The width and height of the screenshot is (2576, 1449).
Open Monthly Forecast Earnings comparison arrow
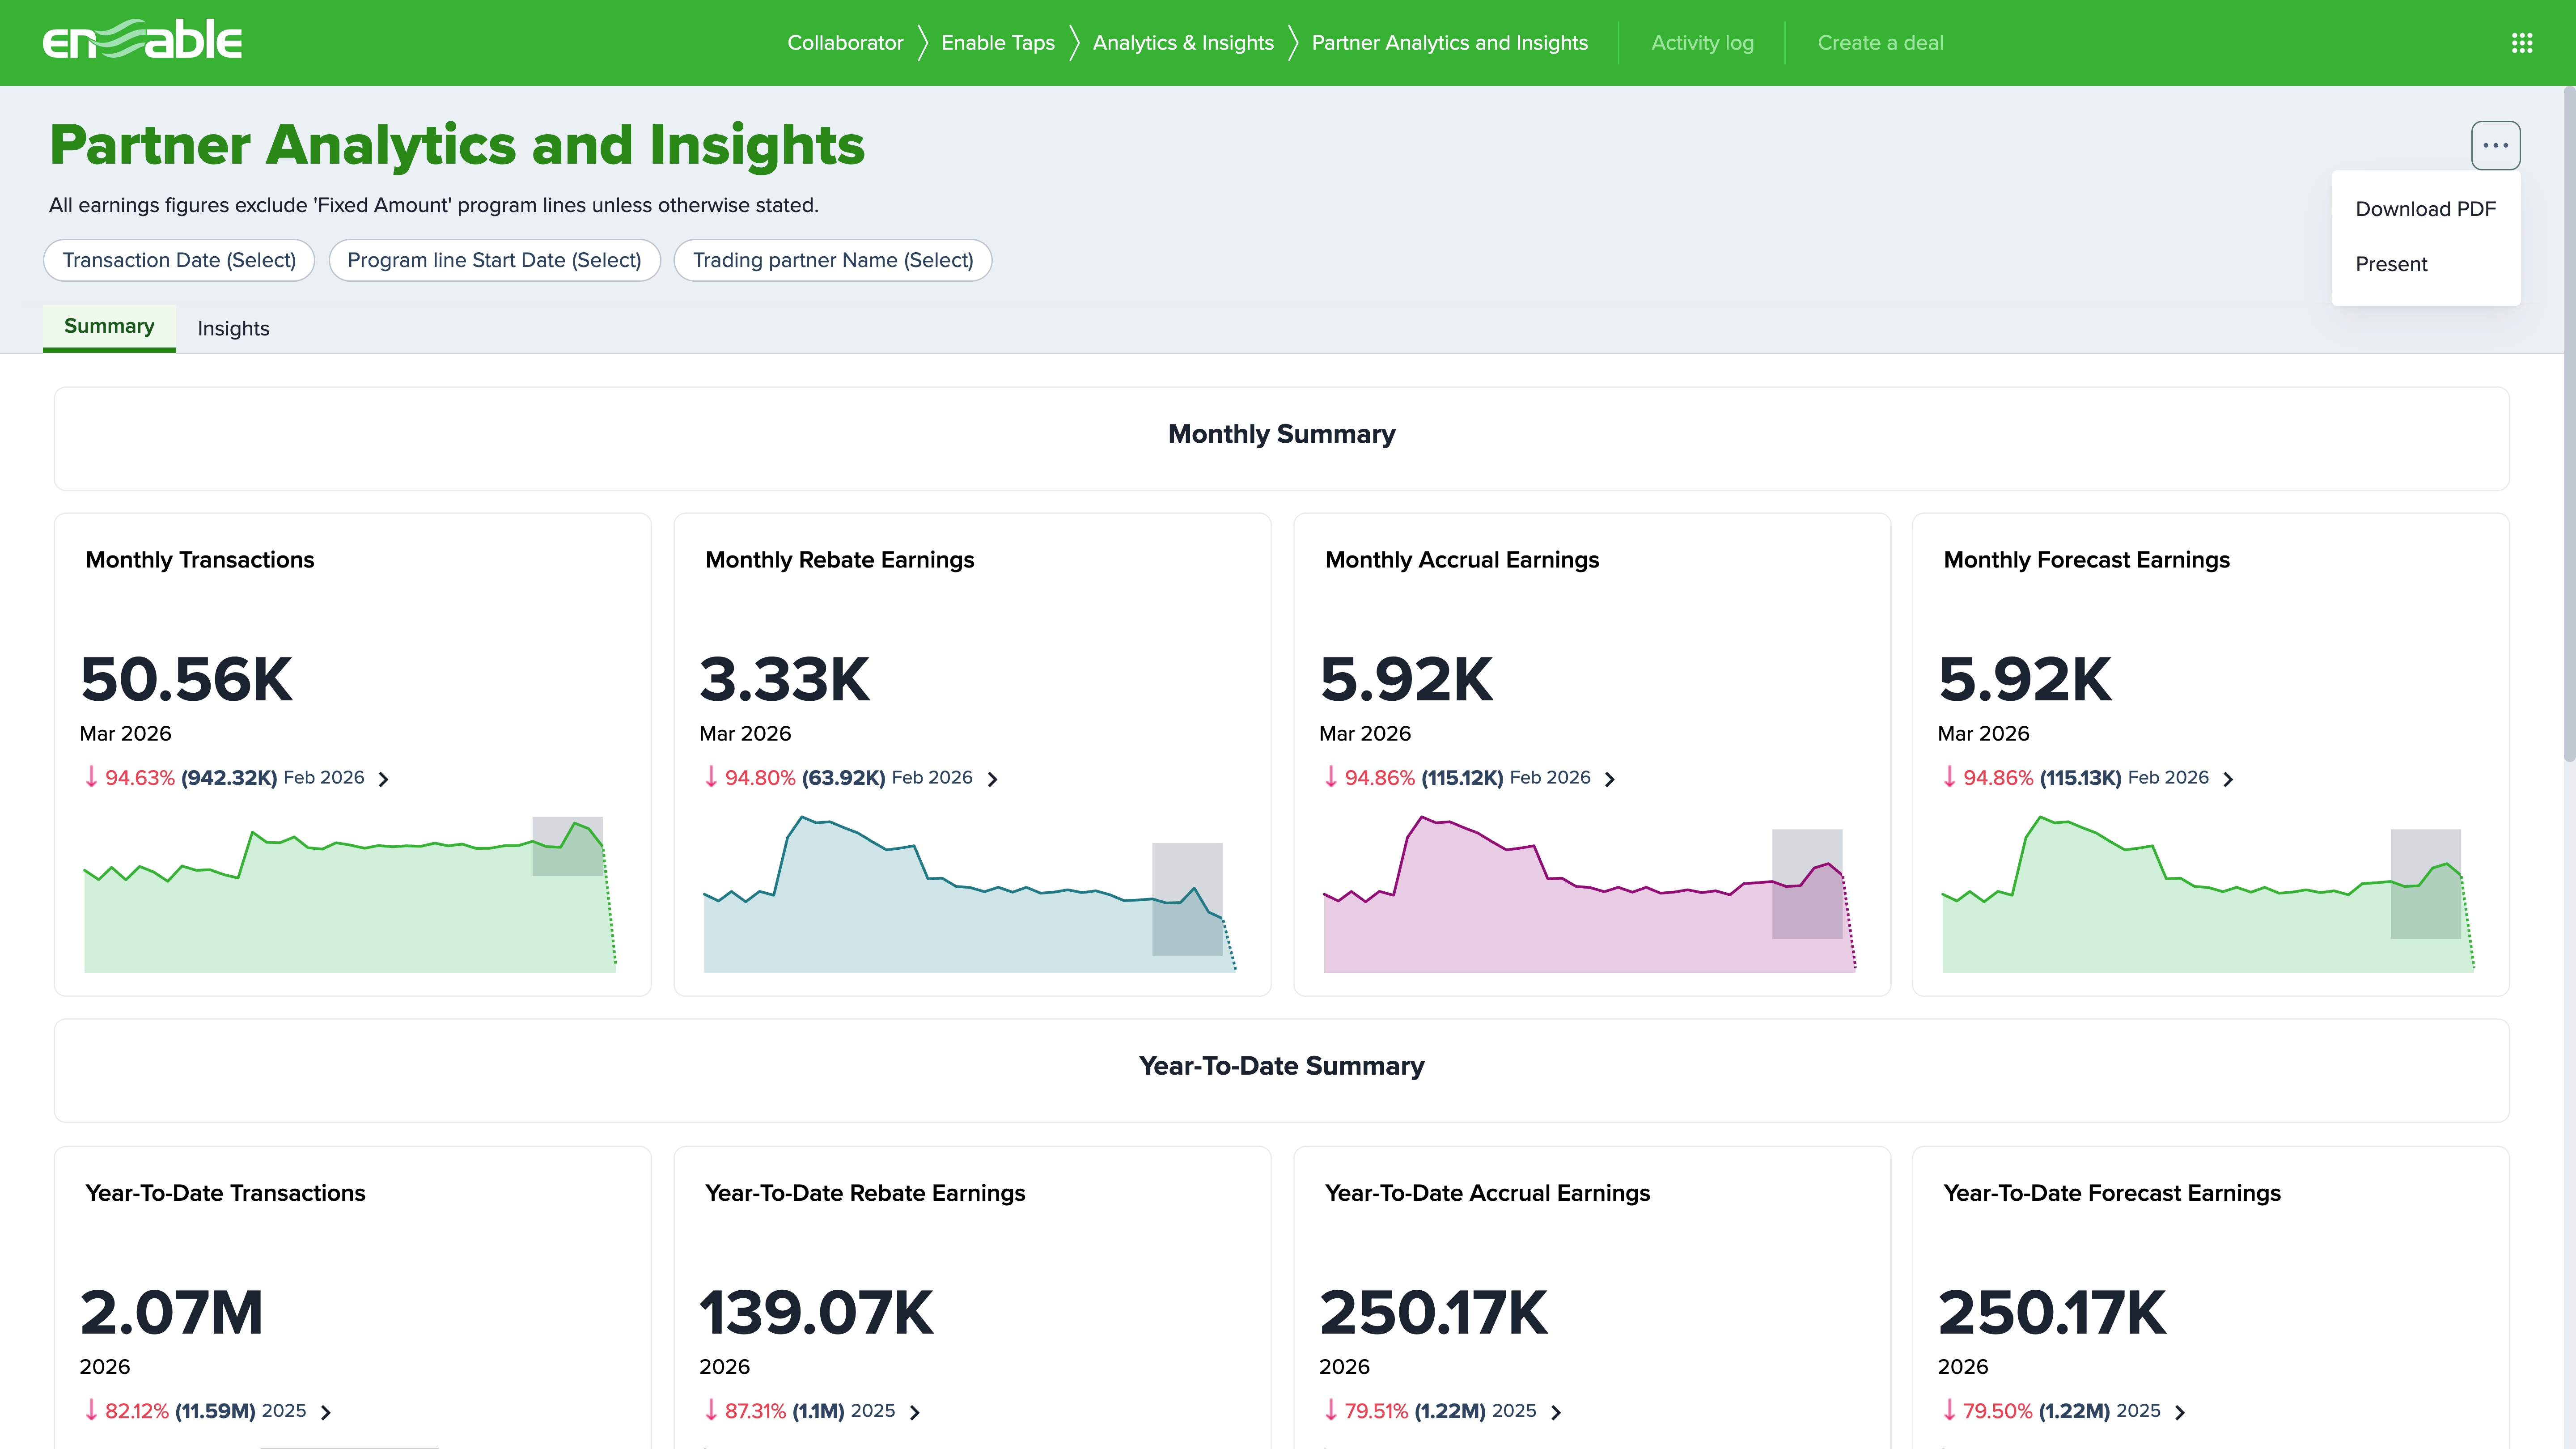(2228, 779)
